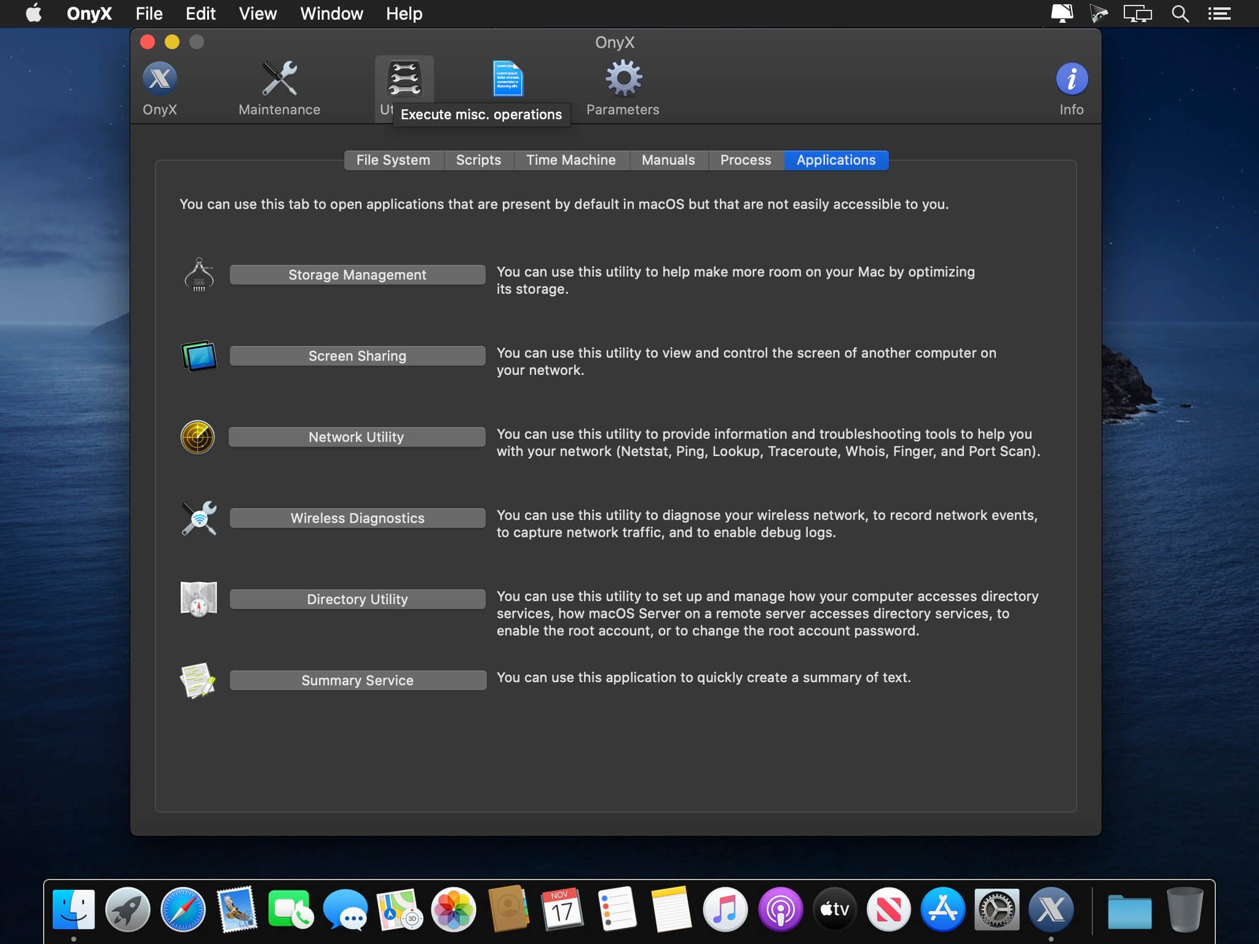Open Spotlight search in the menu bar

pos(1180,14)
